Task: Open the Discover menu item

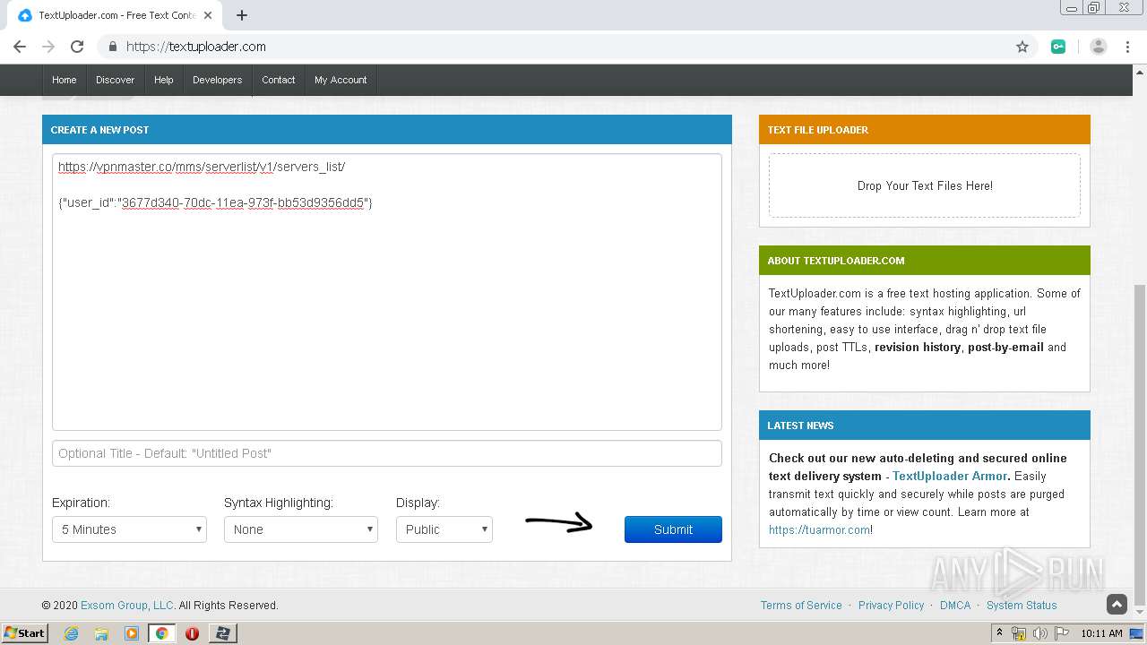Action: click(x=116, y=80)
